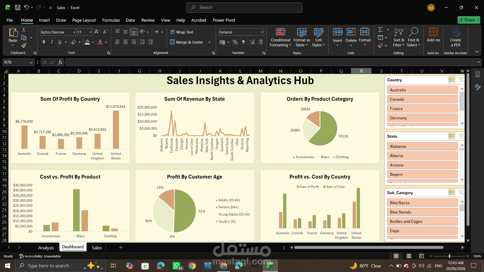Open the Fill Color dropdown arrow
484x272 pixels.
coord(93,42)
